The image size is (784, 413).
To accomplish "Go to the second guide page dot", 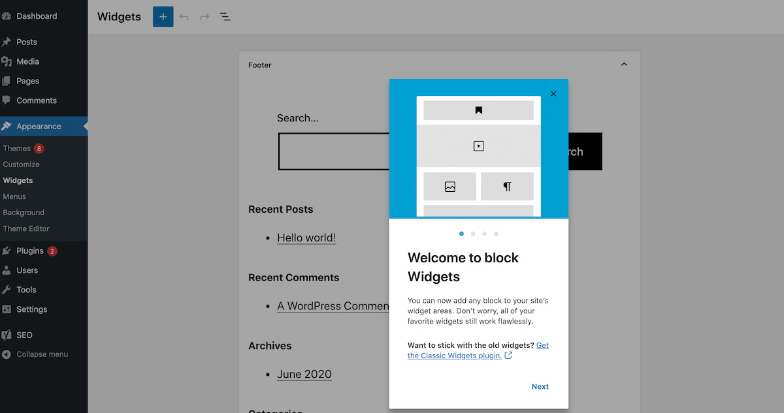I will (473, 234).
